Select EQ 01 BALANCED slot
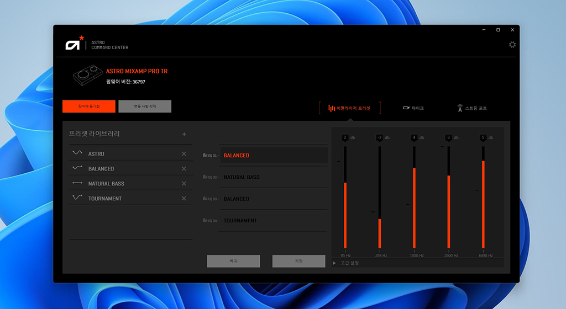Image resolution: width=566 pixels, height=309 pixels. coord(274,155)
